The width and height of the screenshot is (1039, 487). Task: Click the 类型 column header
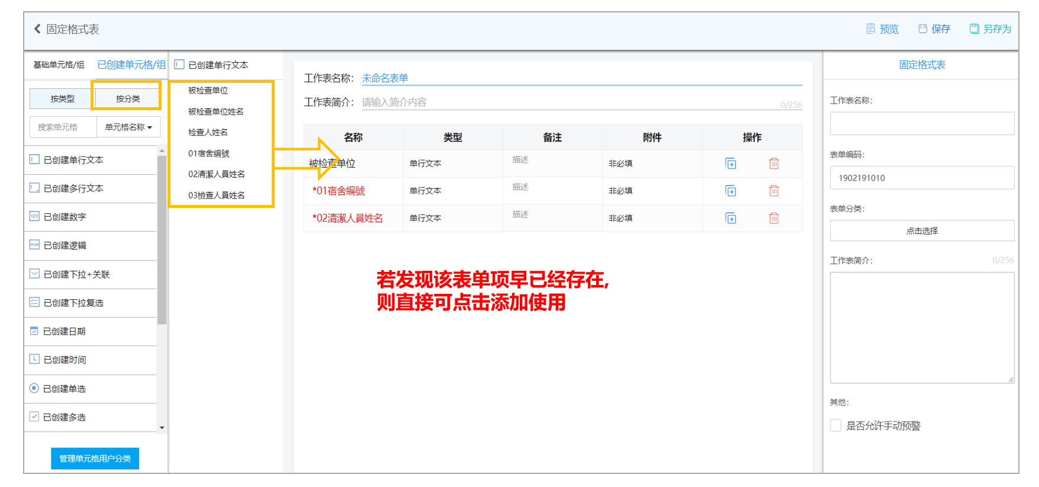(452, 137)
